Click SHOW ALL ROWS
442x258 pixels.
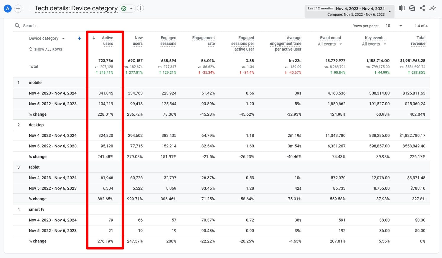[48, 49]
